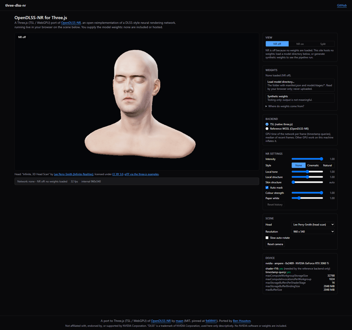Click the NVIDIA GeForce RTX 3060 Ti text
352x330 pixels.
coord(312,263)
